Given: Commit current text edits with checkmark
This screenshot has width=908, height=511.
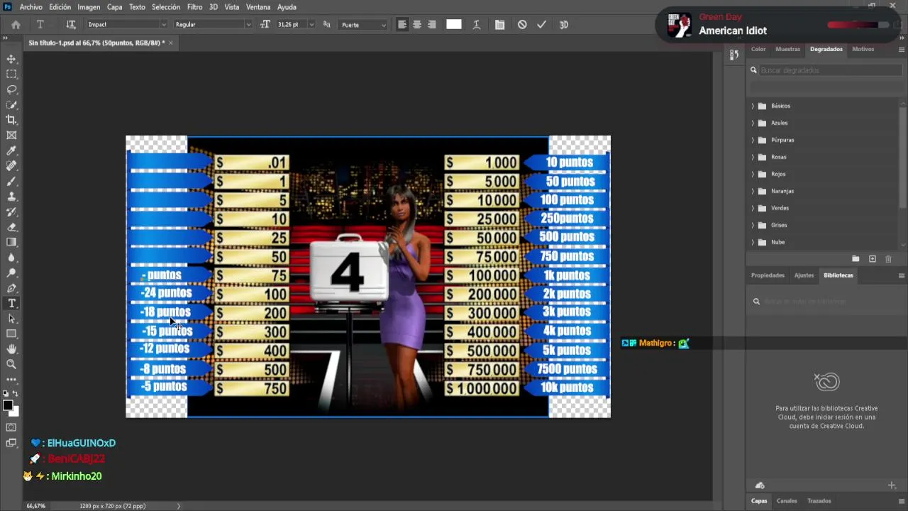Looking at the screenshot, I should click(542, 24).
